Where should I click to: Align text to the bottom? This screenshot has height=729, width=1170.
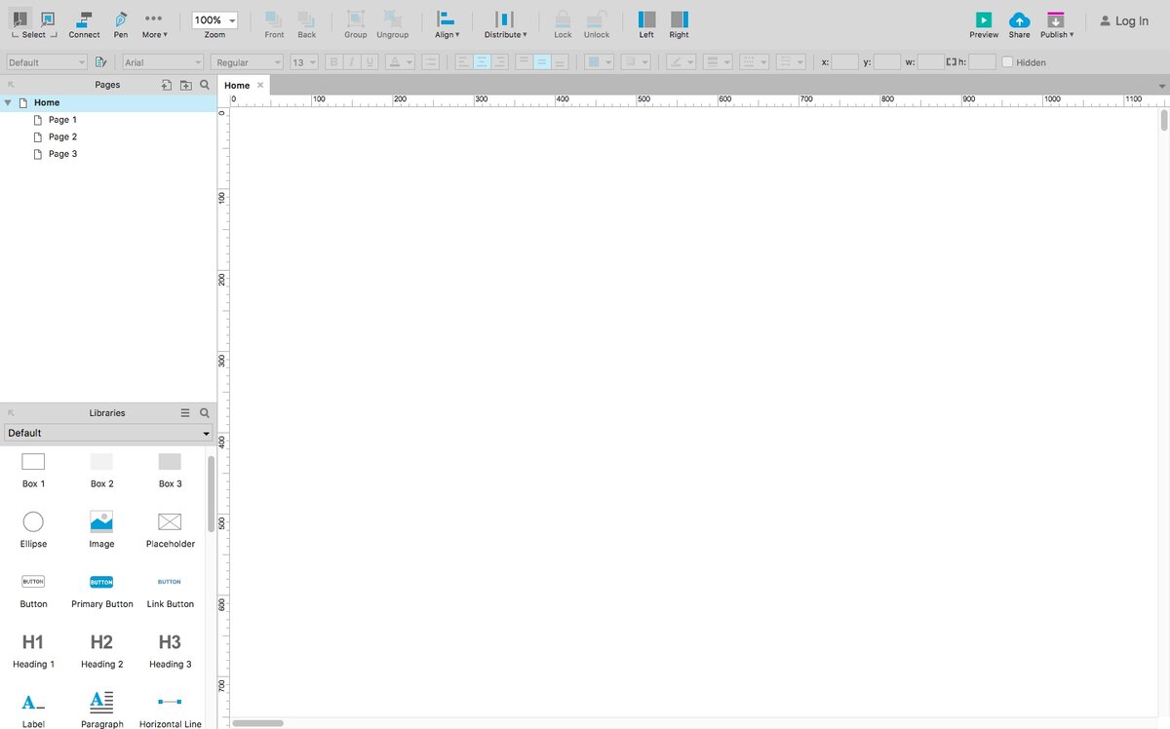(560, 62)
